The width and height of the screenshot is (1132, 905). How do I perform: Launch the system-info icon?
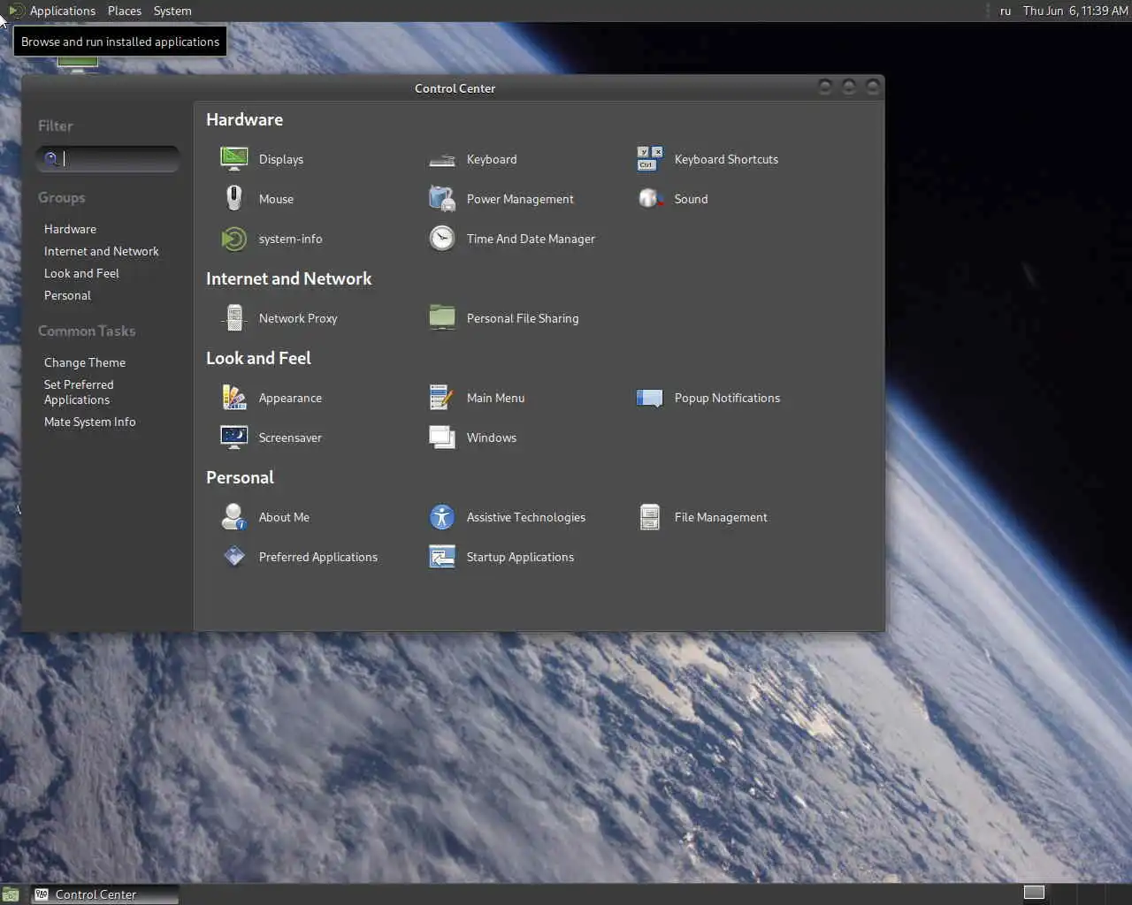tap(234, 239)
